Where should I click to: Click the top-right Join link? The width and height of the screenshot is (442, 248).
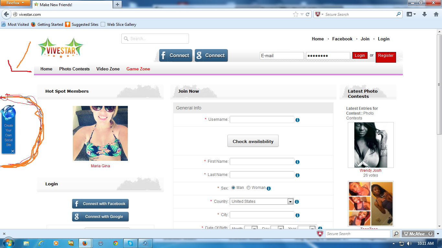365,39
